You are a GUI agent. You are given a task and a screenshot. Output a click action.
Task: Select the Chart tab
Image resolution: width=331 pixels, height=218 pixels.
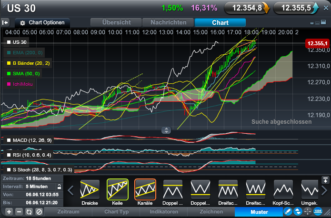(220, 22)
